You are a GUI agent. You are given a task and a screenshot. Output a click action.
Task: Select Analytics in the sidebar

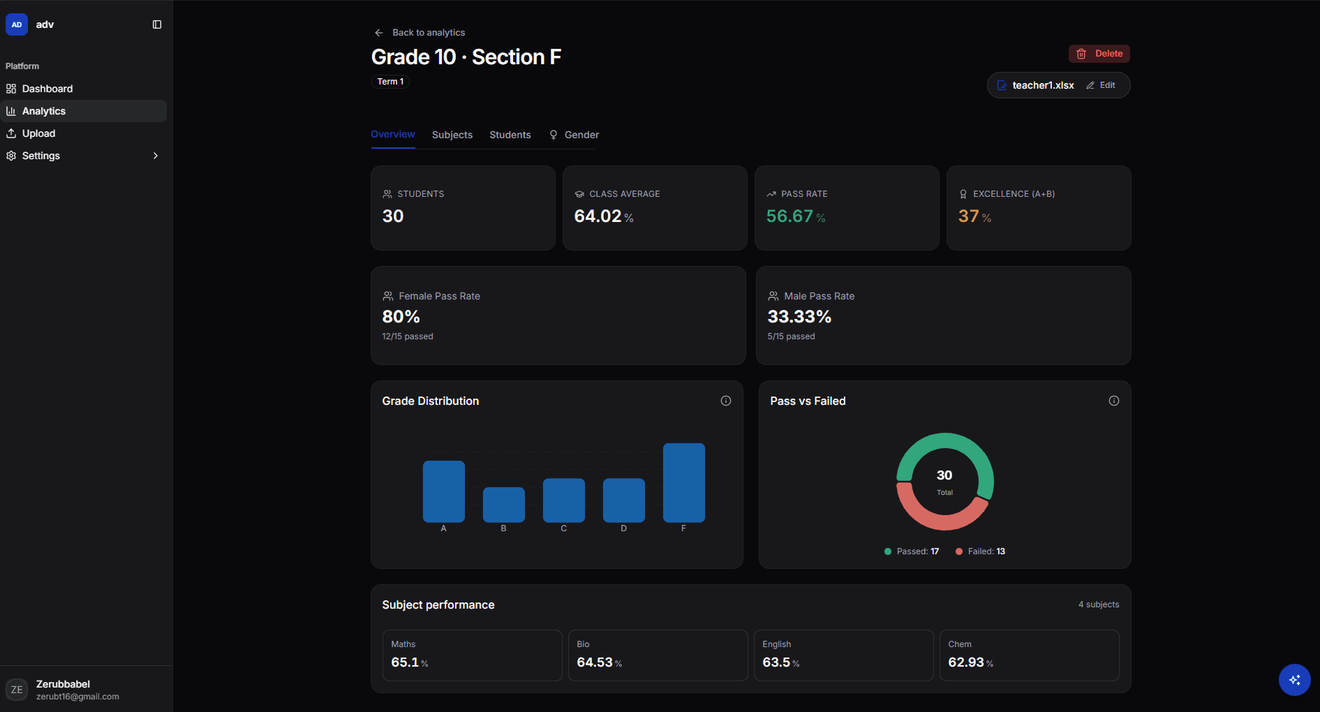[84, 111]
